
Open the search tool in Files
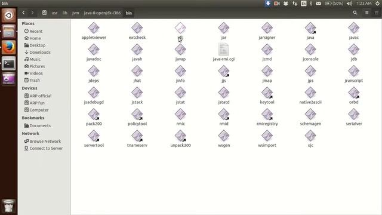355,13
